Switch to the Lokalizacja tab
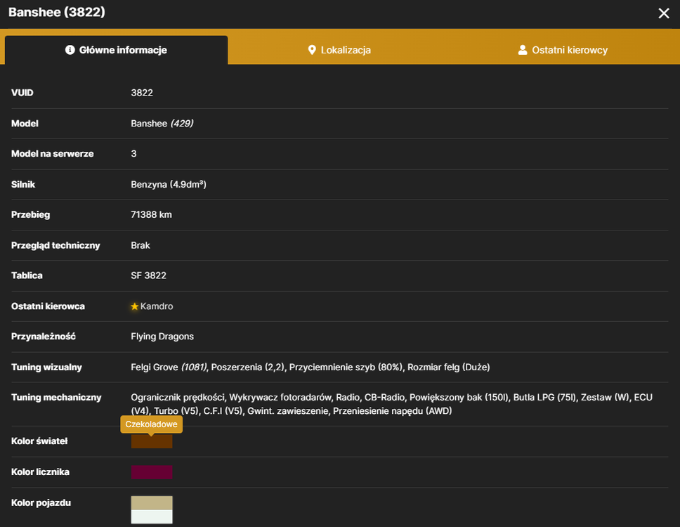The width and height of the screenshot is (680, 527). pos(339,51)
